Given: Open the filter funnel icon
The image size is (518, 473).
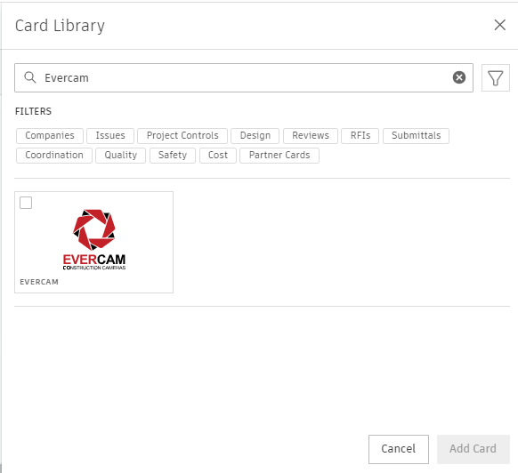Looking at the screenshot, I should pos(495,78).
